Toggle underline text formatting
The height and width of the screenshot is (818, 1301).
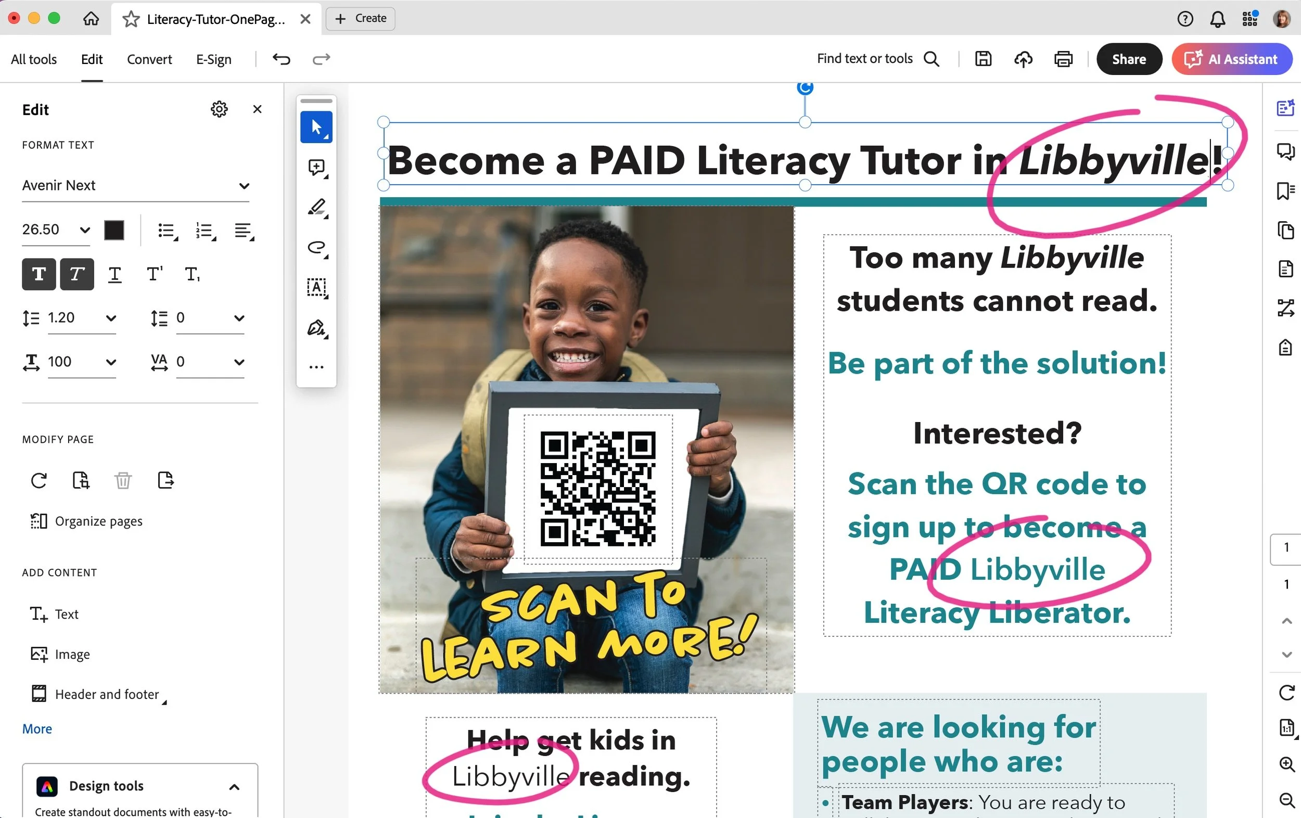114,274
